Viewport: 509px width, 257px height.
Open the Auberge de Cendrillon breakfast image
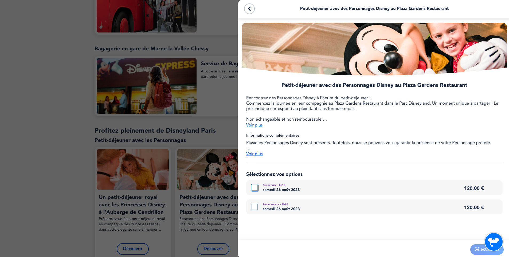[x=133, y=169]
